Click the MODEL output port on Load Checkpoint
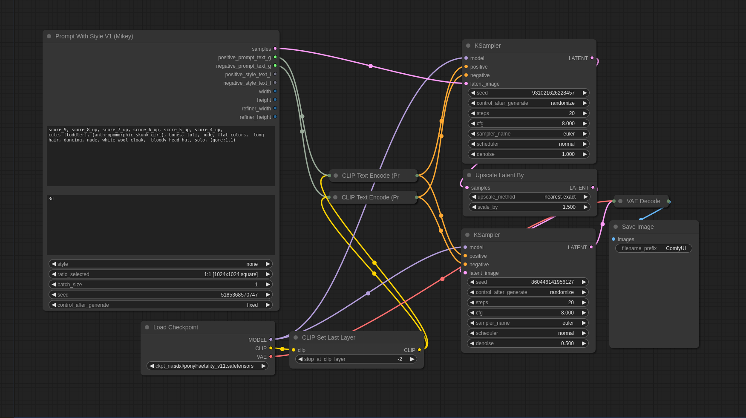 click(271, 340)
